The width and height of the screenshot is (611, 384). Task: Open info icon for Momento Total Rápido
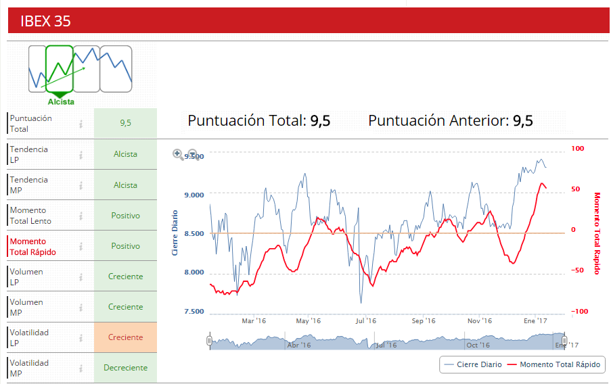[81, 246]
